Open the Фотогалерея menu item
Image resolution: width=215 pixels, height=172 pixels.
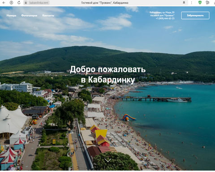tap(29, 15)
